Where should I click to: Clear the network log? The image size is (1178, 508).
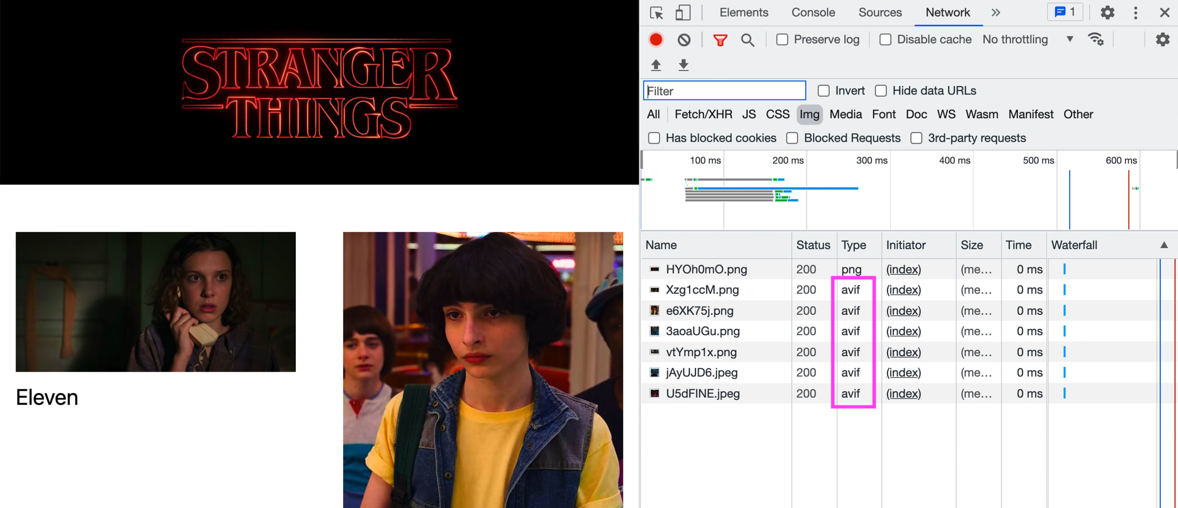pos(684,40)
